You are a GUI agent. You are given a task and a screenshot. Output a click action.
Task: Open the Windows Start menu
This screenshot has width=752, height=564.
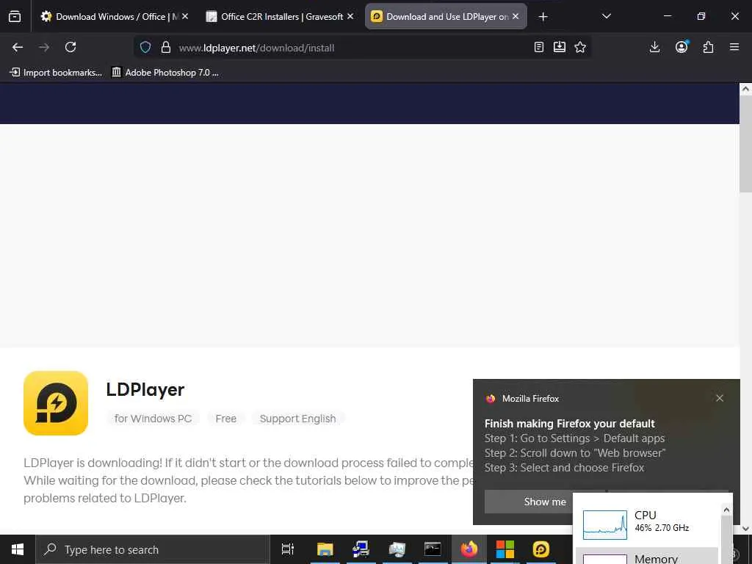[x=18, y=549]
